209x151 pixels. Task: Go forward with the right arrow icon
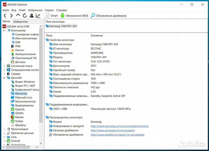pos(11,16)
